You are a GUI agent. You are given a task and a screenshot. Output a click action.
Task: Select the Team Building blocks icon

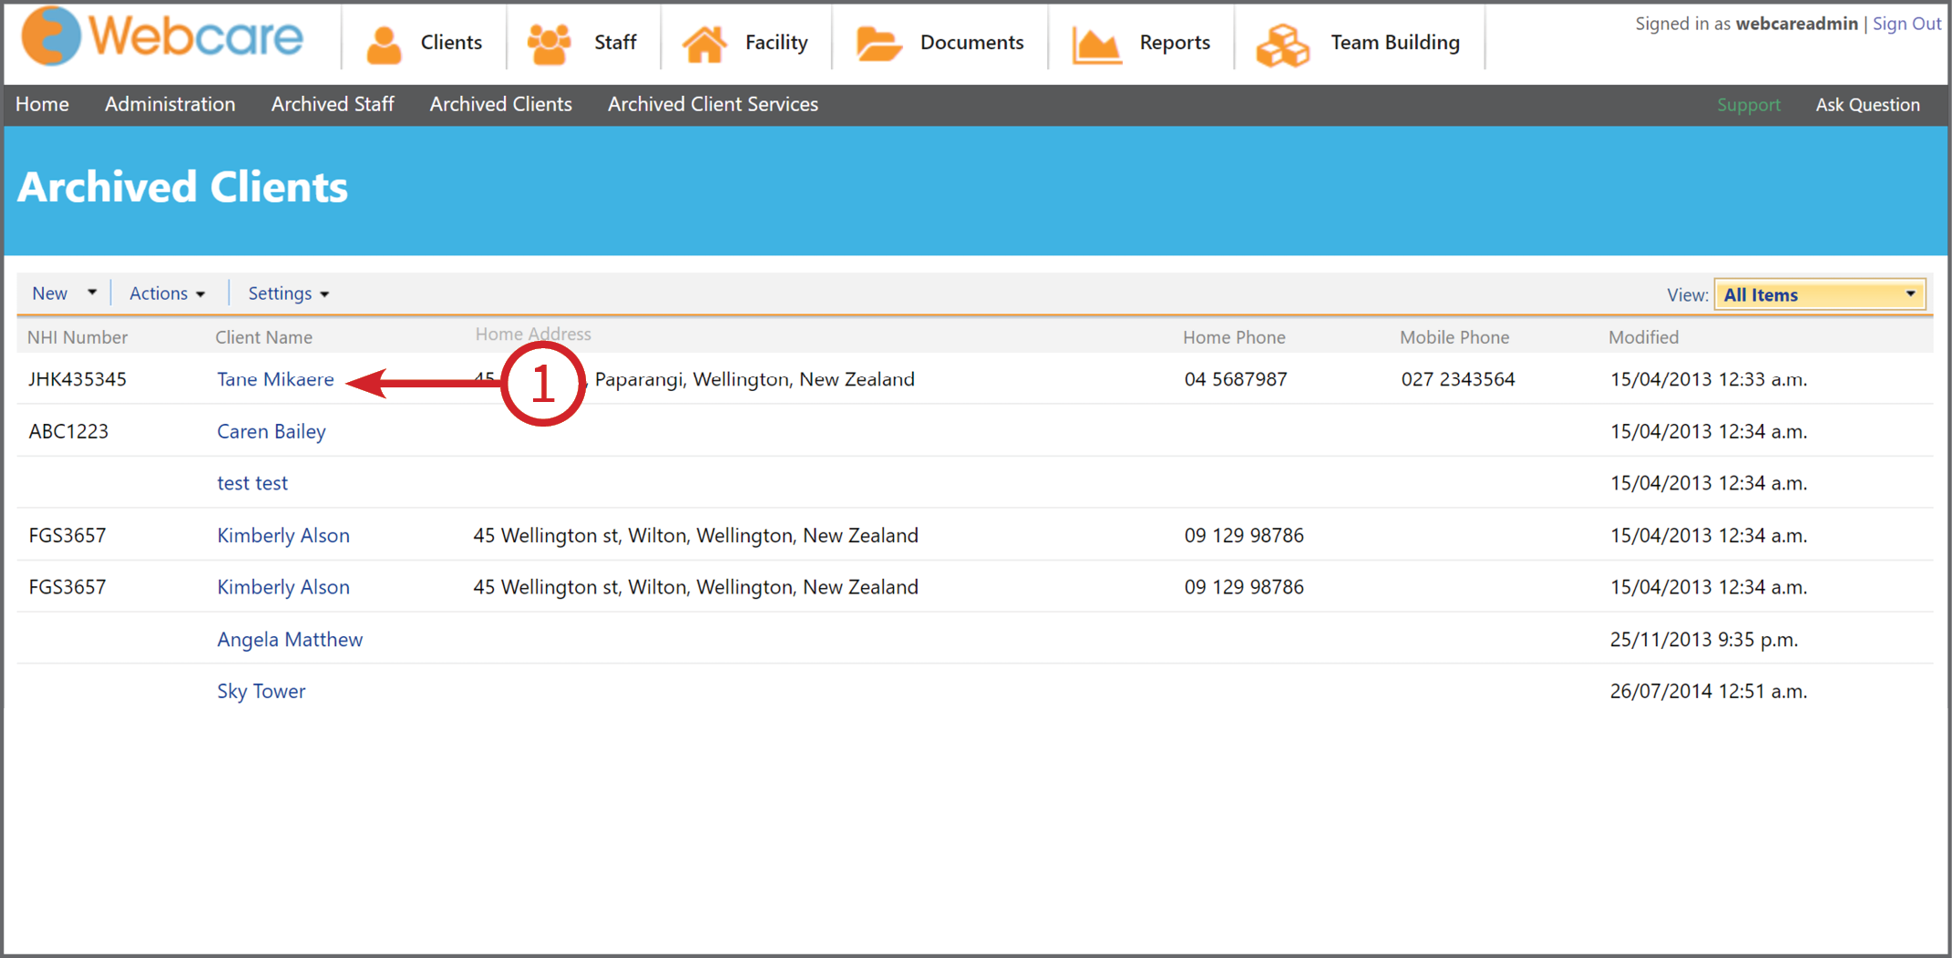(1282, 41)
